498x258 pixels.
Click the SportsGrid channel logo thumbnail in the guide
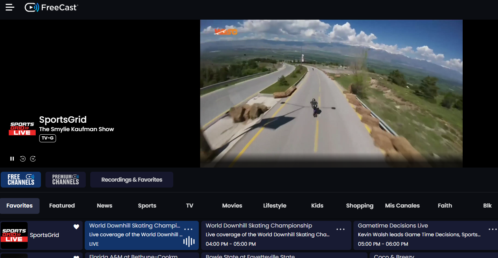pos(14,235)
